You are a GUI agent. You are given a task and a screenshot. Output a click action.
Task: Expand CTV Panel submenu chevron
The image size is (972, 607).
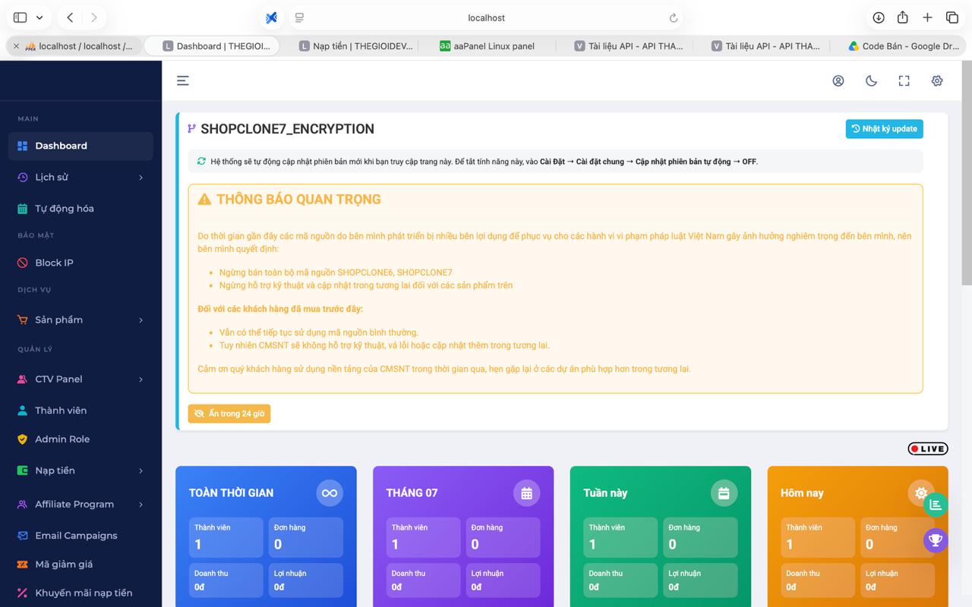(x=140, y=379)
